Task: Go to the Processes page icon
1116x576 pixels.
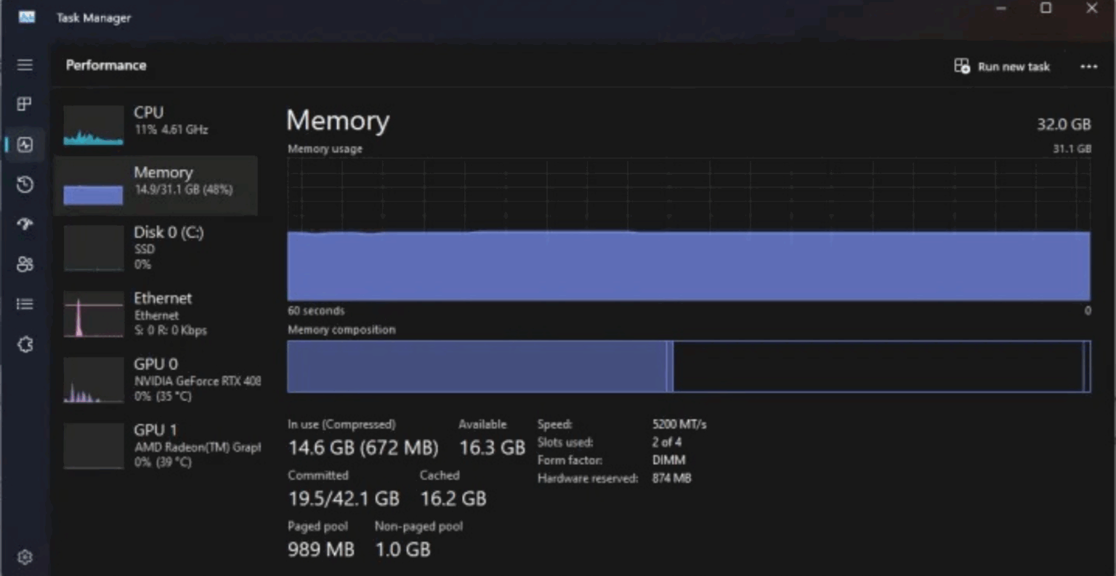Action: (25, 104)
